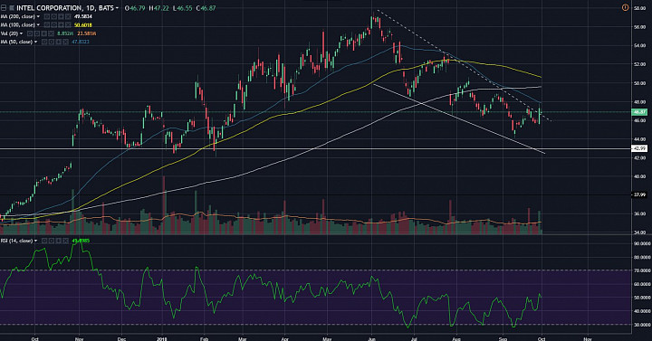Remove the MA (200, close) indicator
This screenshot has height=341, width=652.
pos(68,16)
